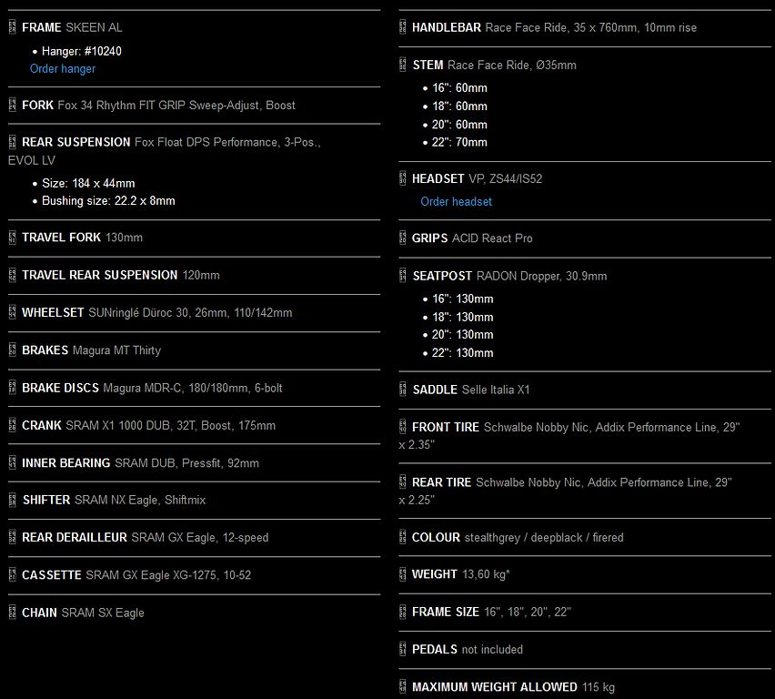
Task: Click the icon next to TRAVEL FORK
Action: (x=13, y=238)
